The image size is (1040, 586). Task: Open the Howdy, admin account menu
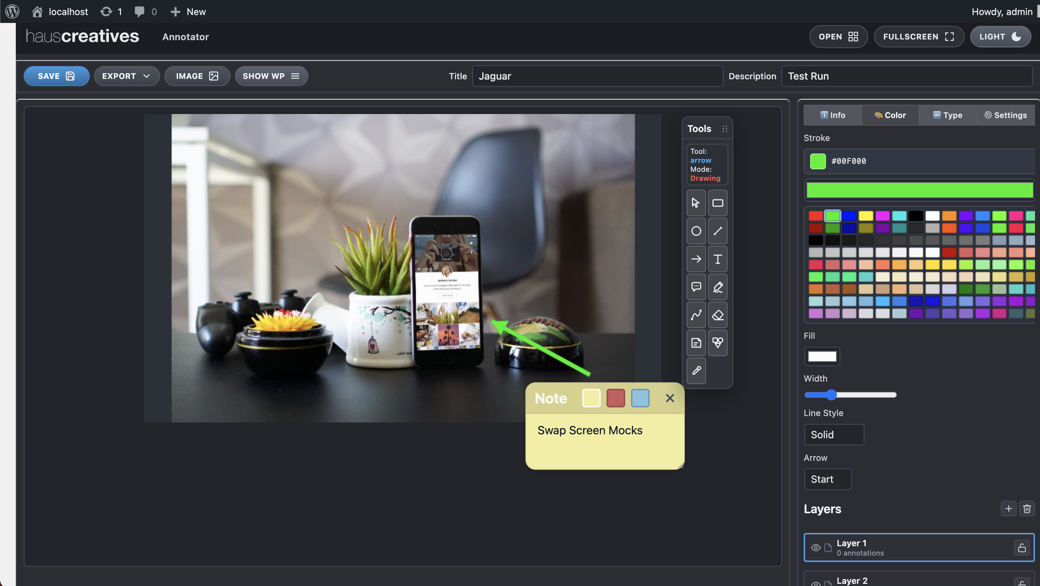coord(1002,11)
